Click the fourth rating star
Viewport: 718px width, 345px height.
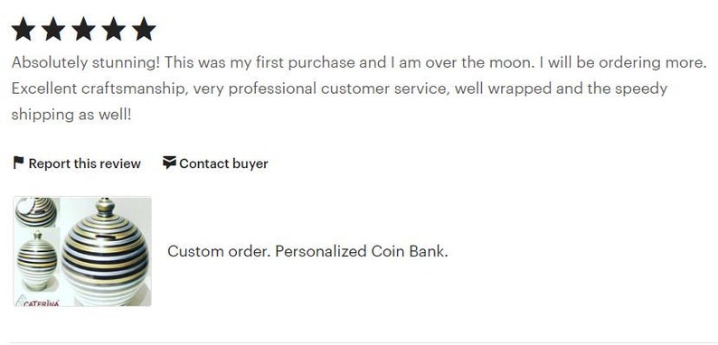tap(114, 29)
